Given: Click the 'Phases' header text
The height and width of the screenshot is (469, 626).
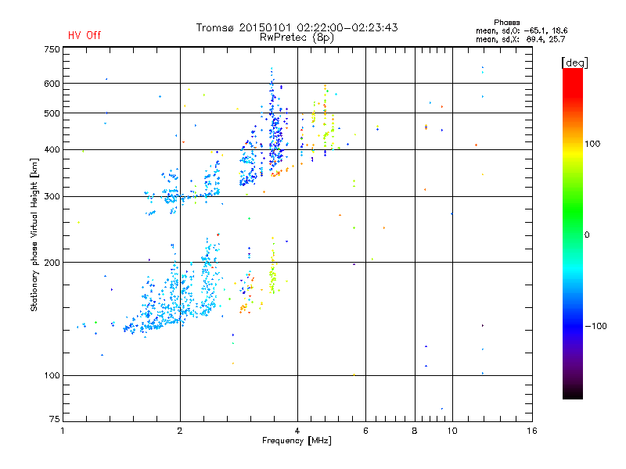Looking at the screenshot, I should 506,23.
